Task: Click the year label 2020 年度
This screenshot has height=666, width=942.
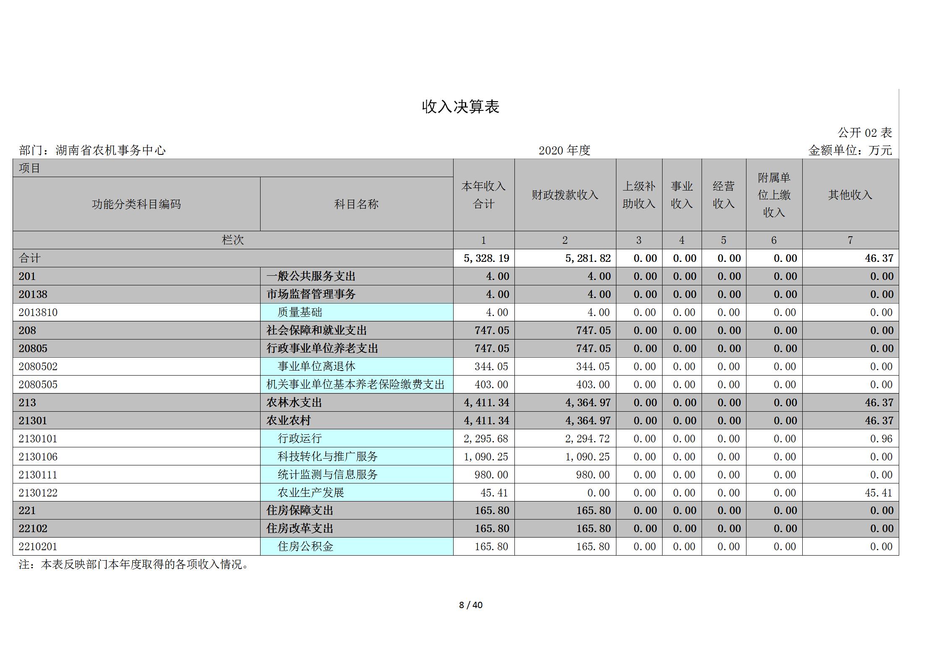Action: tap(564, 150)
